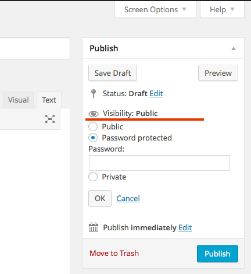The height and width of the screenshot is (274, 251).
Task: Open the Screen Options dropdown
Action: pyautogui.click(x=155, y=9)
